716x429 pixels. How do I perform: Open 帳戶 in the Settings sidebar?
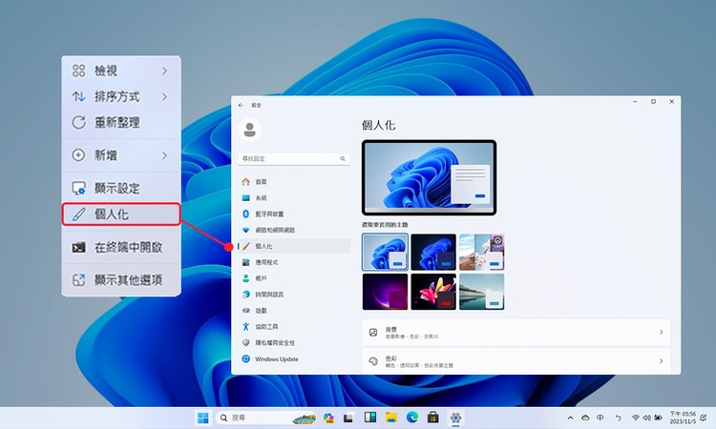coord(294,278)
